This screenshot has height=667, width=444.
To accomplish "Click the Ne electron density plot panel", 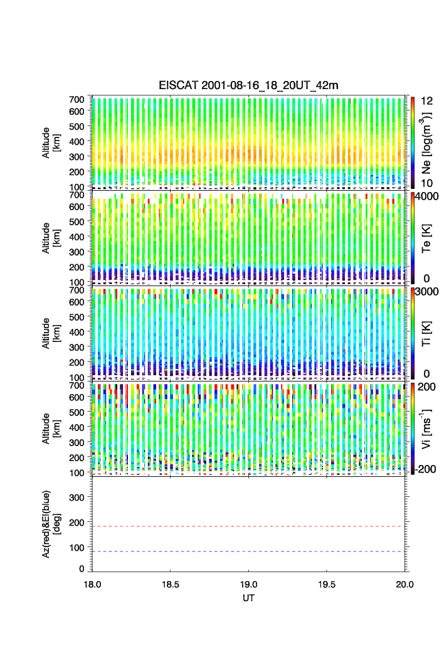I will tap(248, 142).
